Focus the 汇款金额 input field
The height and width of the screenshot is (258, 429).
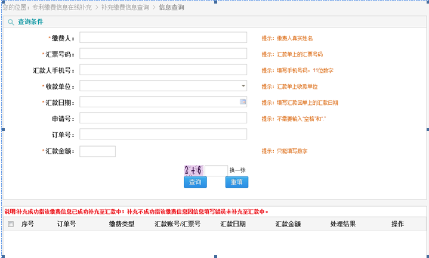click(97, 151)
